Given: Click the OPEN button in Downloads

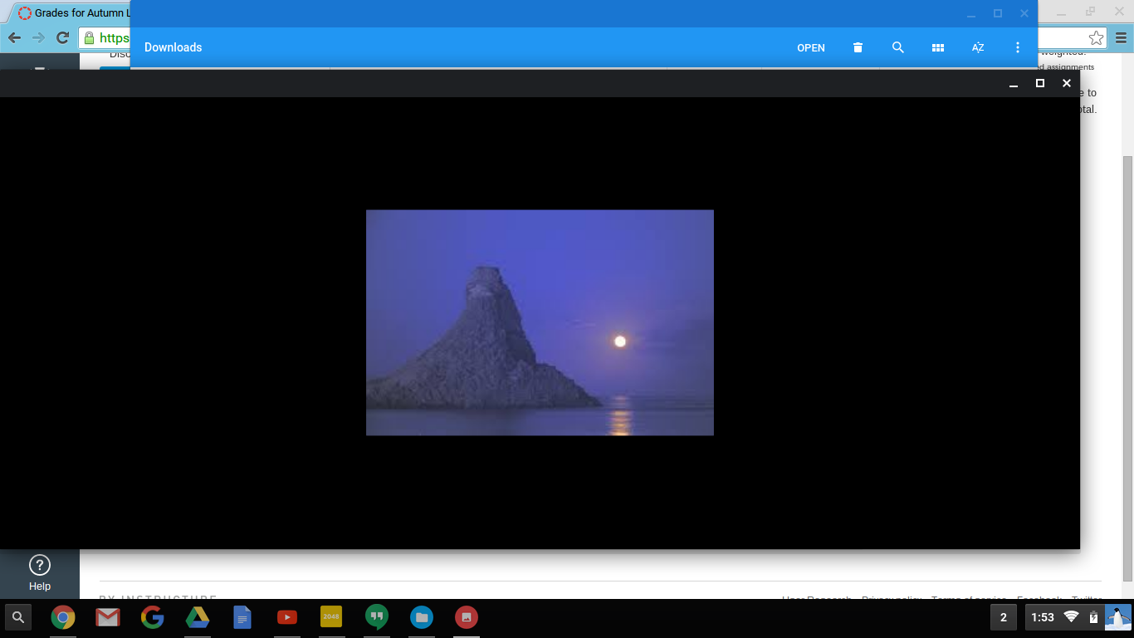Looking at the screenshot, I should click(x=810, y=47).
